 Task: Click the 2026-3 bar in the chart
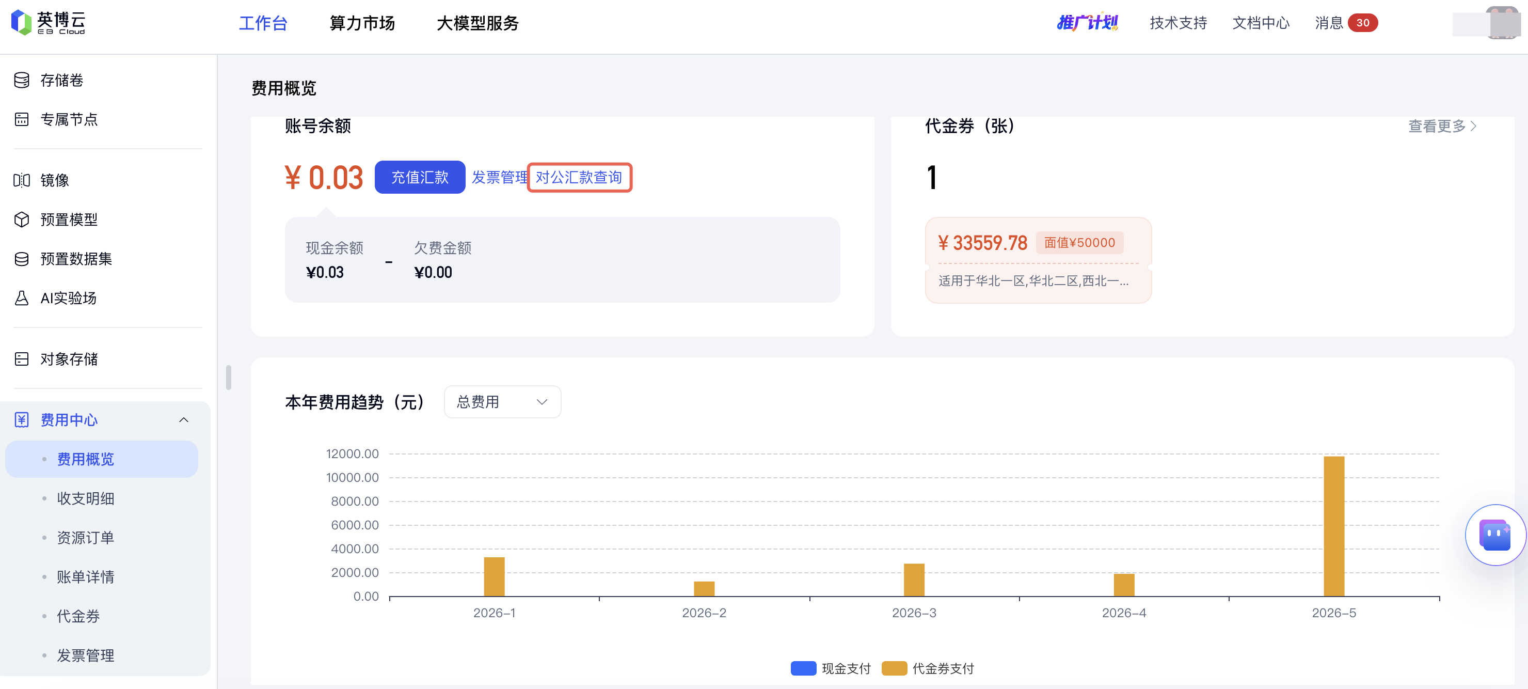[x=914, y=580]
